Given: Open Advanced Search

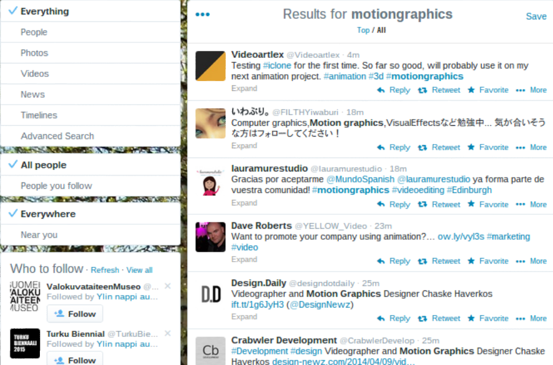Looking at the screenshot, I should pos(91,136).
